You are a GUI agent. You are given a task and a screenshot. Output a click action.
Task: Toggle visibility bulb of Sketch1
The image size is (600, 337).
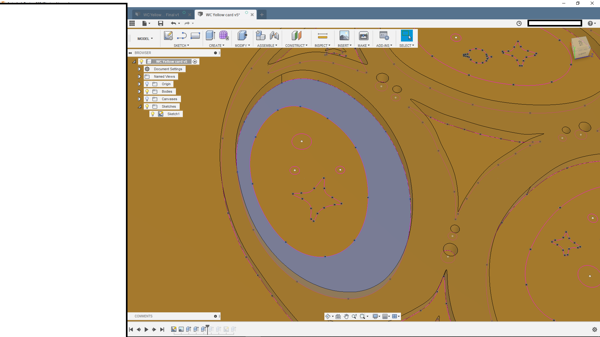tap(153, 114)
